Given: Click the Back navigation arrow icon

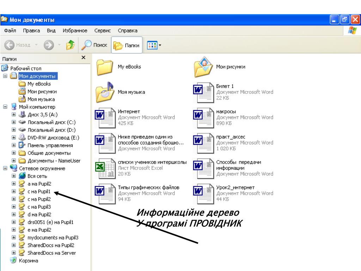Looking at the screenshot, I should pos(10,45).
